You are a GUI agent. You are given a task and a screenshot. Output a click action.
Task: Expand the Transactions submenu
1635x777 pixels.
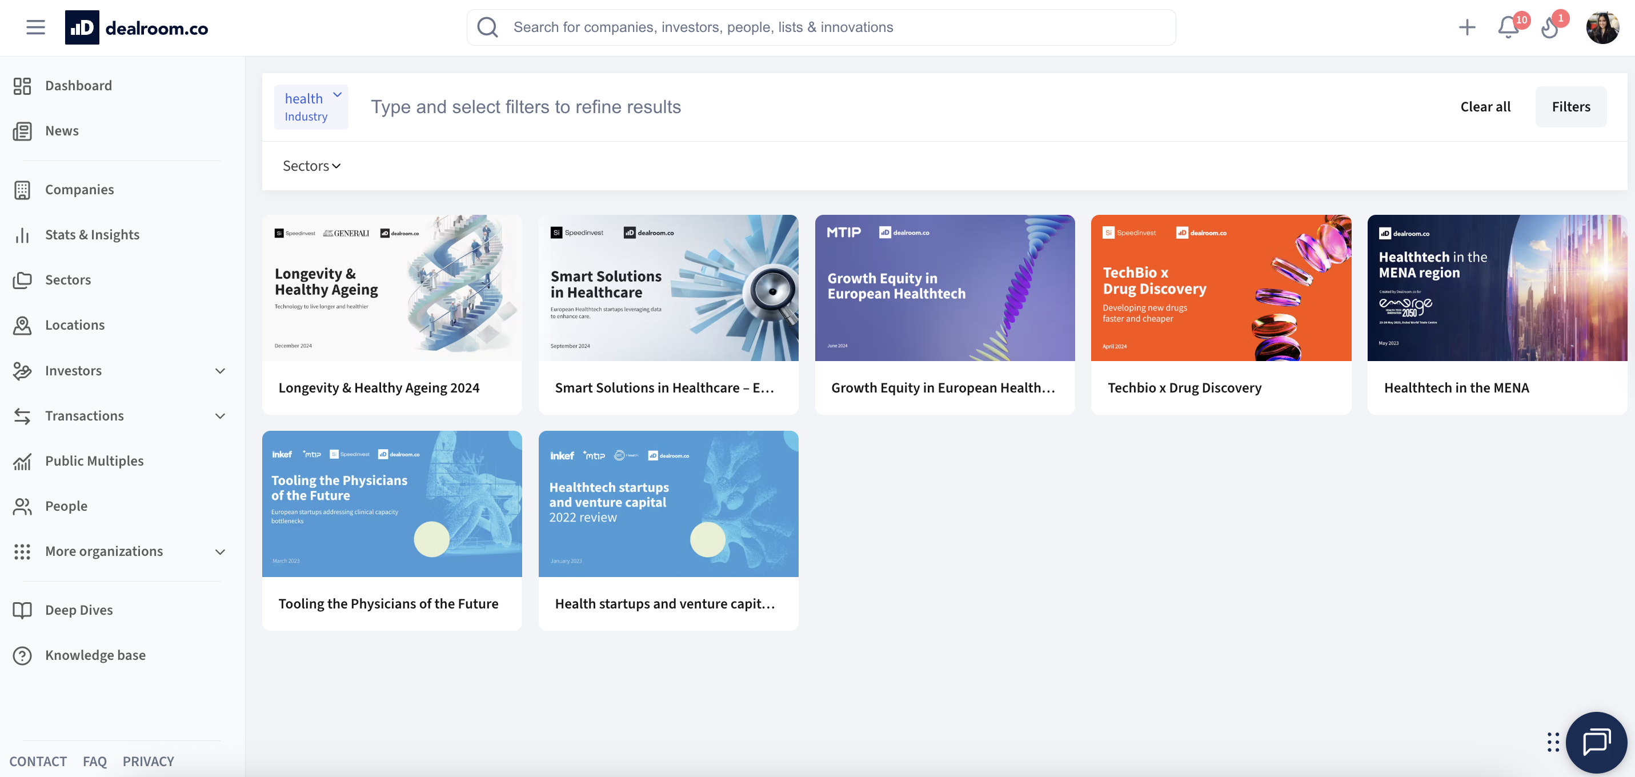219,416
